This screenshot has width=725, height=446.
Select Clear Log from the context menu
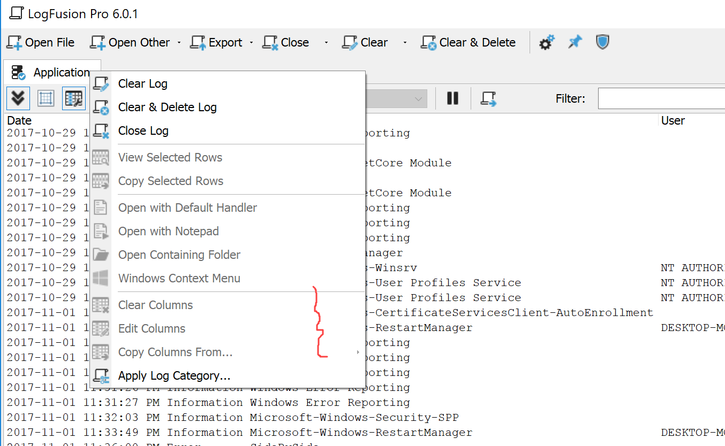(x=142, y=84)
